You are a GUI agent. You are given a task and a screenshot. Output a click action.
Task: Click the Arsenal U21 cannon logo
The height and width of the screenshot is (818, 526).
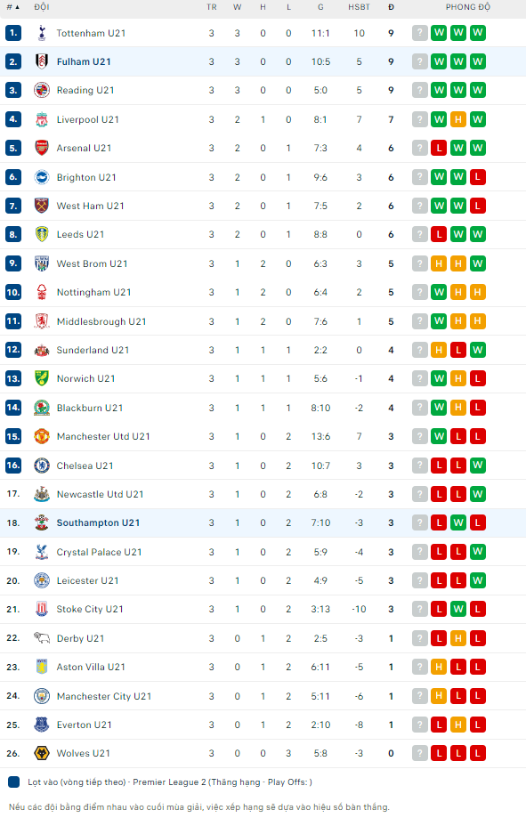(41, 148)
